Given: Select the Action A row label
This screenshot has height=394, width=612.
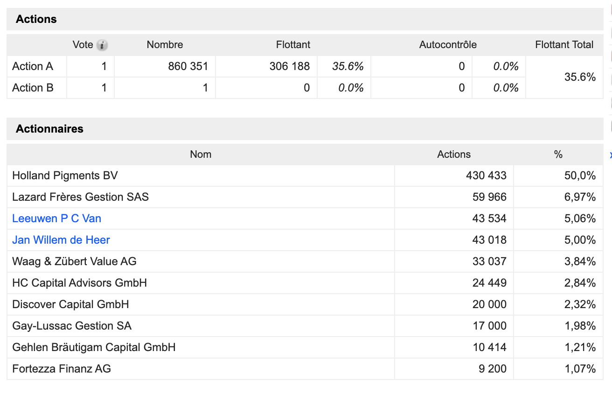Looking at the screenshot, I should (33, 66).
